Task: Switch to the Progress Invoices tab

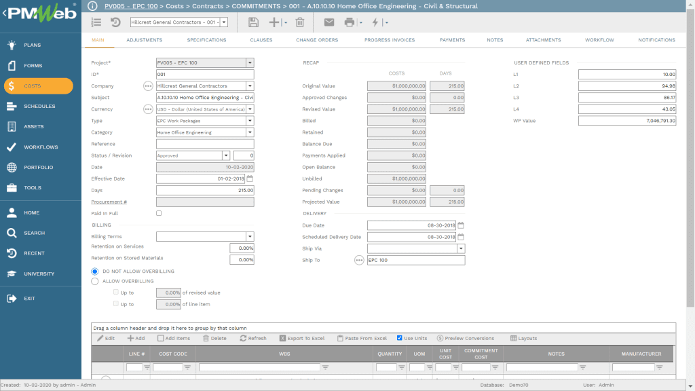Action: 390,40
